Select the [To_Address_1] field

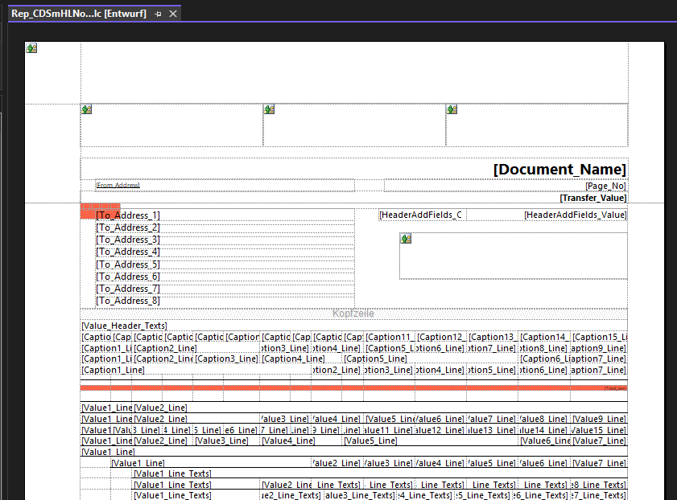(225, 215)
